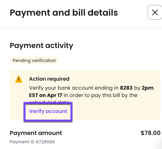Open the Verify account link
Screen dimensions: 162x149
coord(48,111)
